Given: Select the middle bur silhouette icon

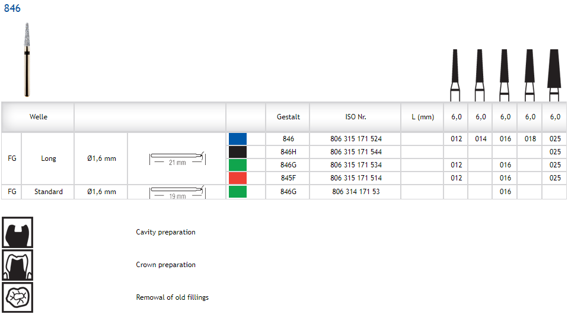Looking at the screenshot, I should (x=504, y=75).
